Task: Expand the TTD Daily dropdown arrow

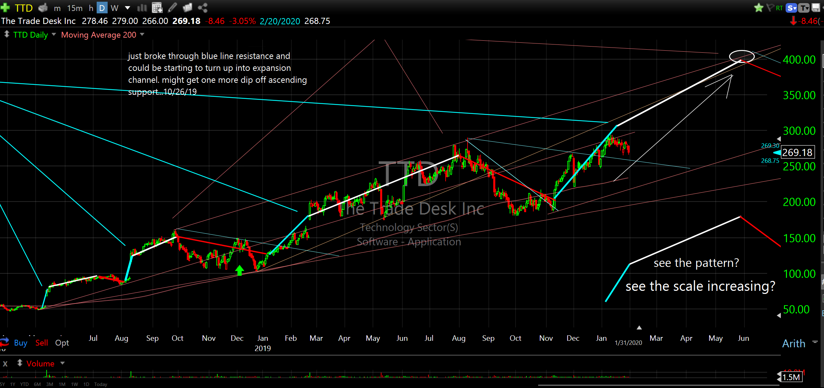Action: pyautogui.click(x=54, y=35)
